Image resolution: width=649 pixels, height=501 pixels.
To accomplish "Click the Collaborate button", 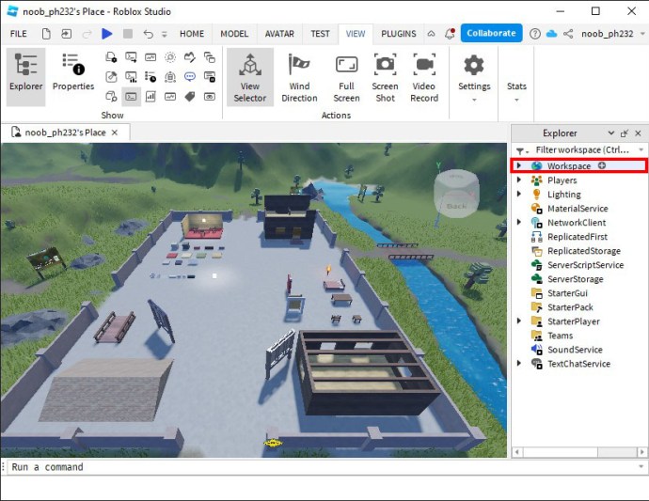I will coord(491,33).
